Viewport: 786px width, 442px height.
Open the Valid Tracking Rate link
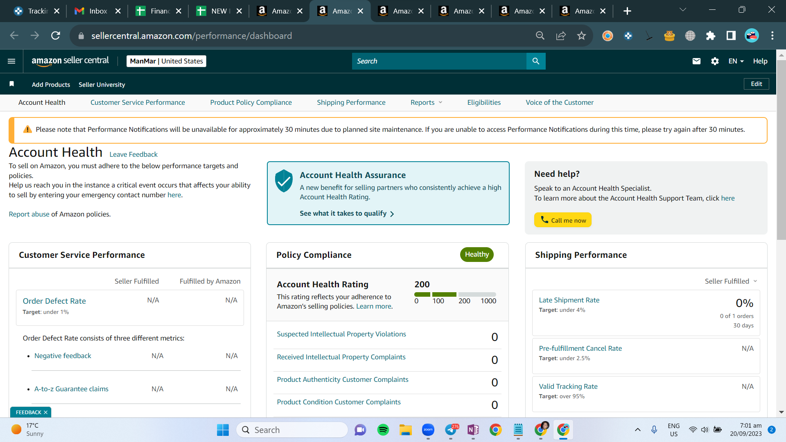(x=568, y=386)
